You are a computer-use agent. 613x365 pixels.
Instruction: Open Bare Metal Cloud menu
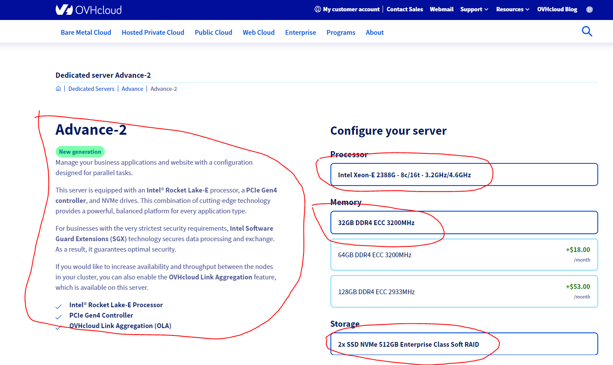(x=86, y=32)
